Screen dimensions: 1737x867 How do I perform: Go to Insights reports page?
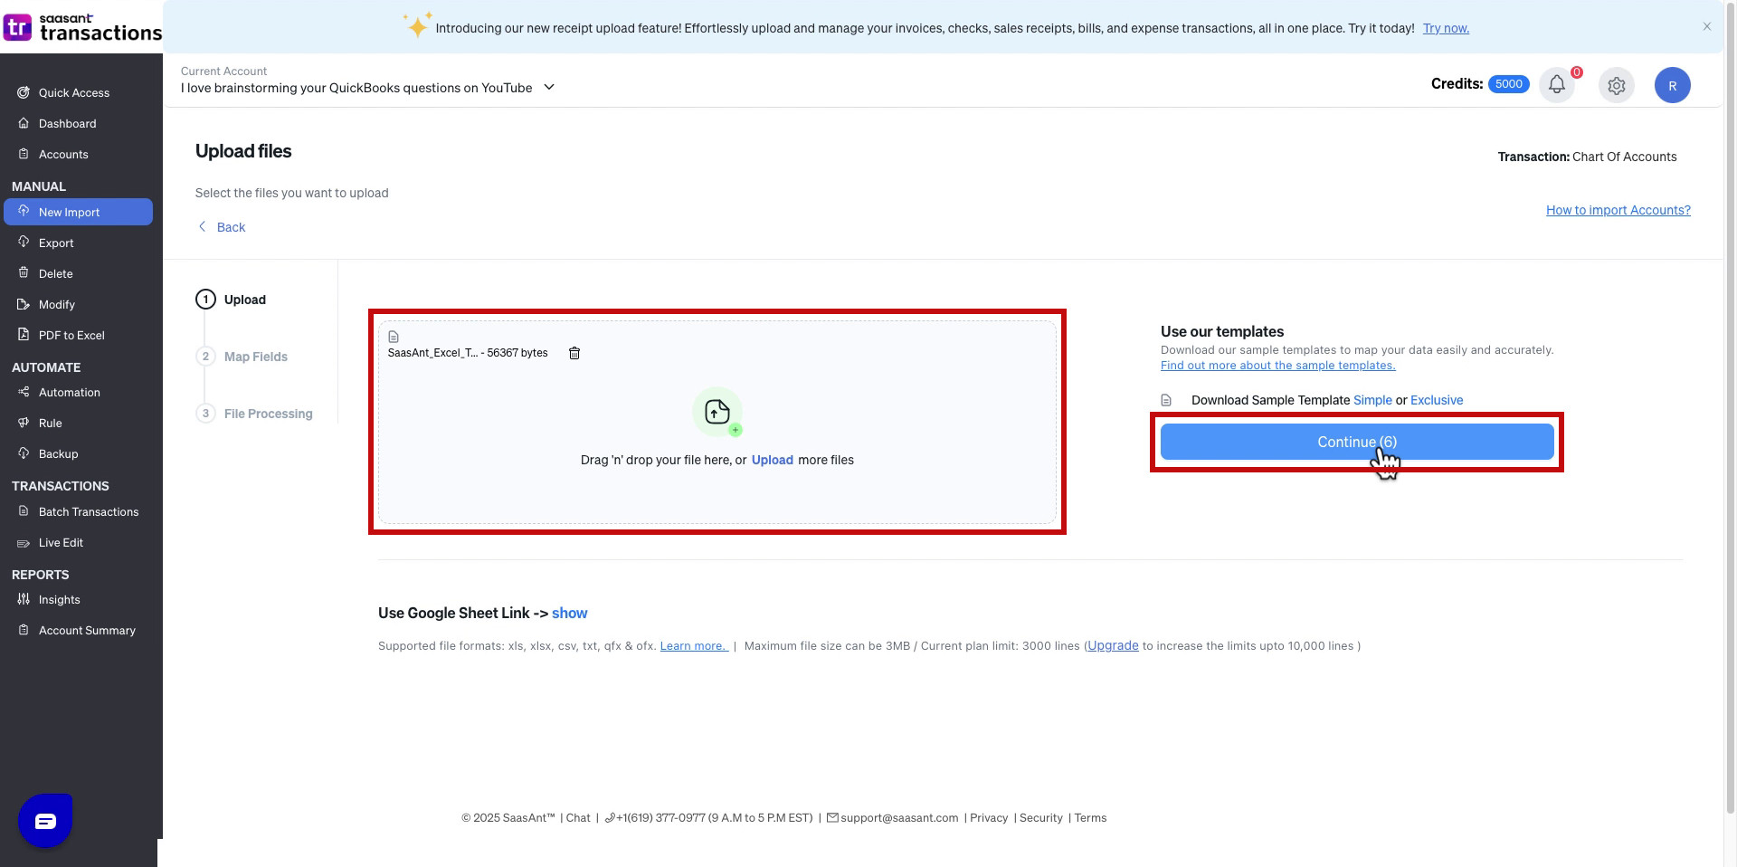point(59,599)
